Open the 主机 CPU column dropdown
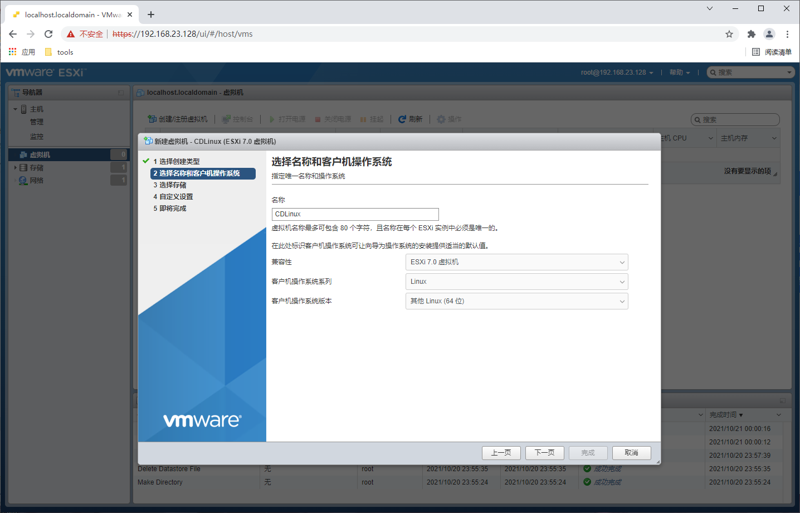The height and width of the screenshot is (513, 800). (710, 138)
